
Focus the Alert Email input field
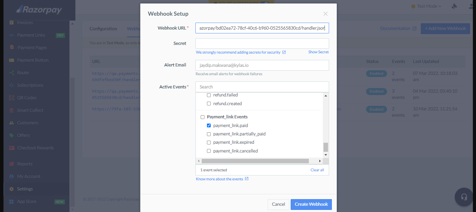coord(262,65)
